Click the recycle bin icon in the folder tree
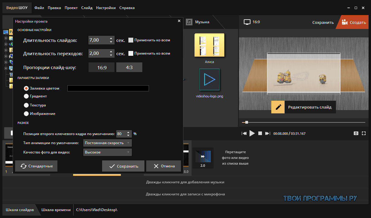 click(x=11, y=74)
